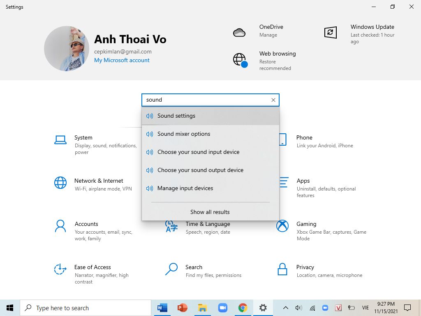Open the notification action center
Image resolution: width=421 pixels, height=316 pixels.
click(407, 308)
